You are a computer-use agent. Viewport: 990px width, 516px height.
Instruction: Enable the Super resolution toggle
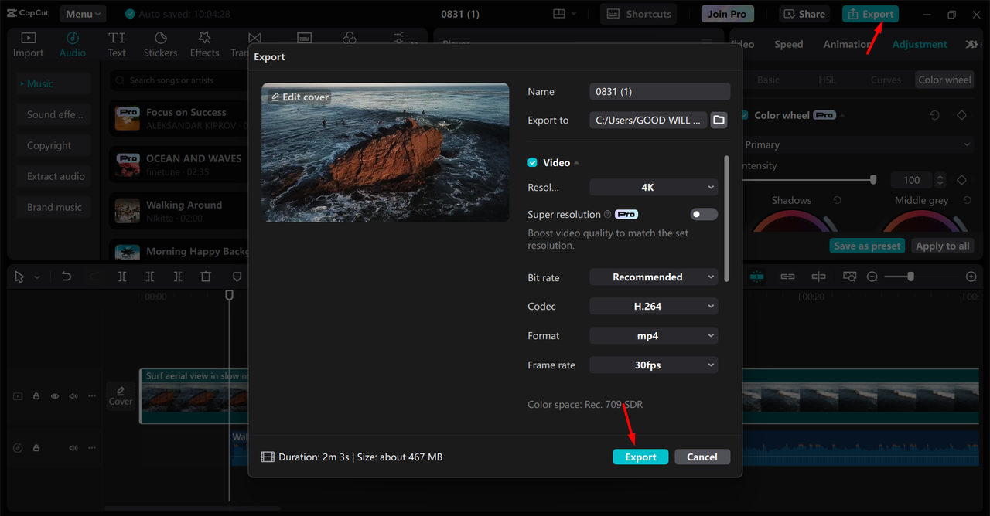click(703, 214)
